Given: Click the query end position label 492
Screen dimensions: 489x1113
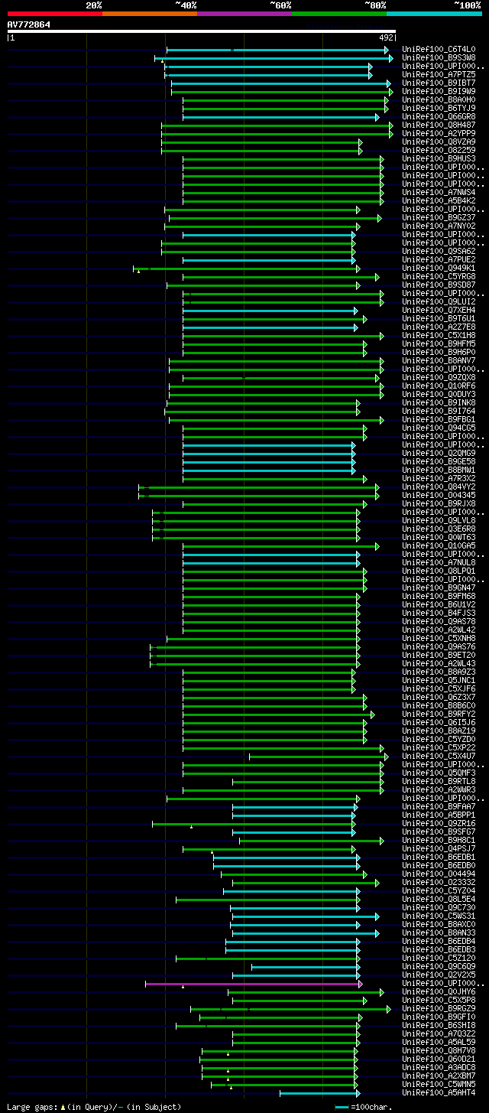Looking at the screenshot, I should [386, 37].
